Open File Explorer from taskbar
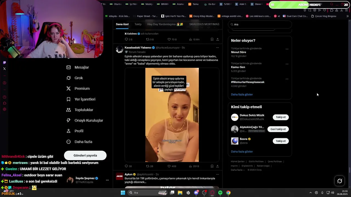 180,193
